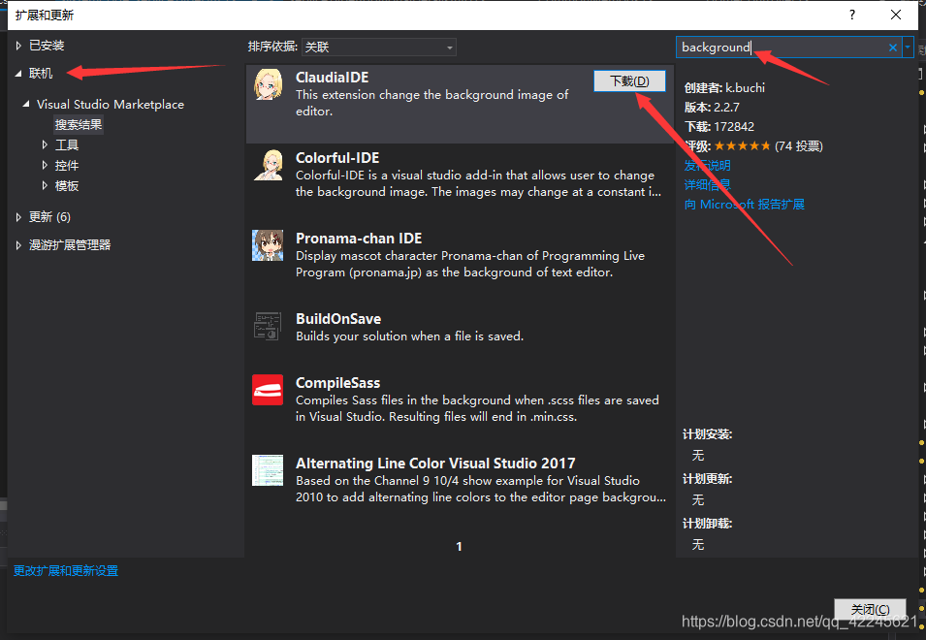Image resolution: width=926 pixels, height=640 pixels.
Task: Collapse the 联机 category
Action: (x=18, y=73)
